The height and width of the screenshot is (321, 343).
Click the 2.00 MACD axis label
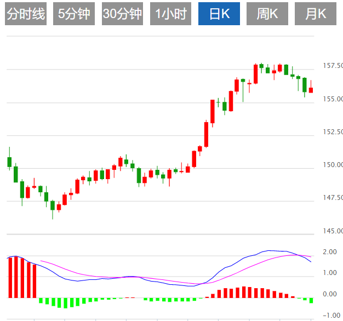(330, 251)
